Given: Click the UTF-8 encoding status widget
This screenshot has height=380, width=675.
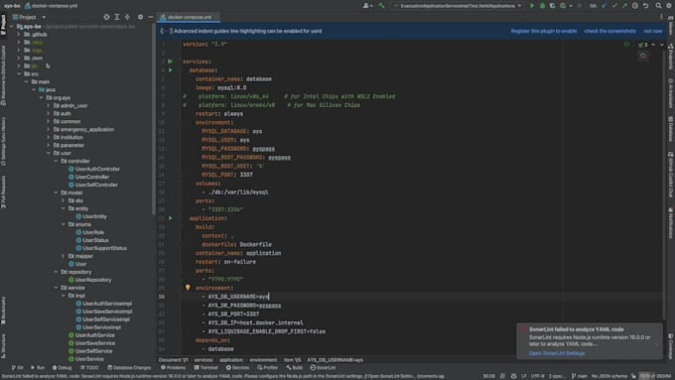Looking at the screenshot, I should tap(537, 376).
